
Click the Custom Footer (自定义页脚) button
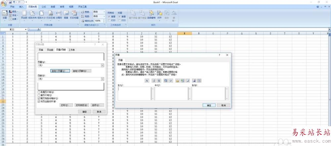(x=81, y=71)
